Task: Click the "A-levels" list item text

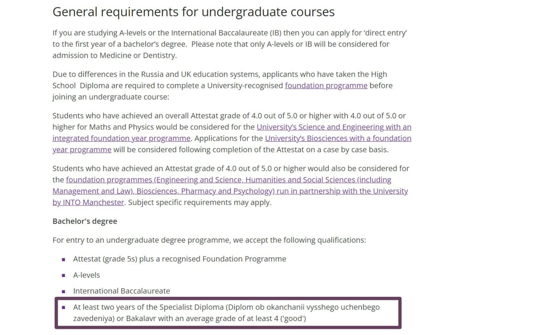Action: coord(87,275)
